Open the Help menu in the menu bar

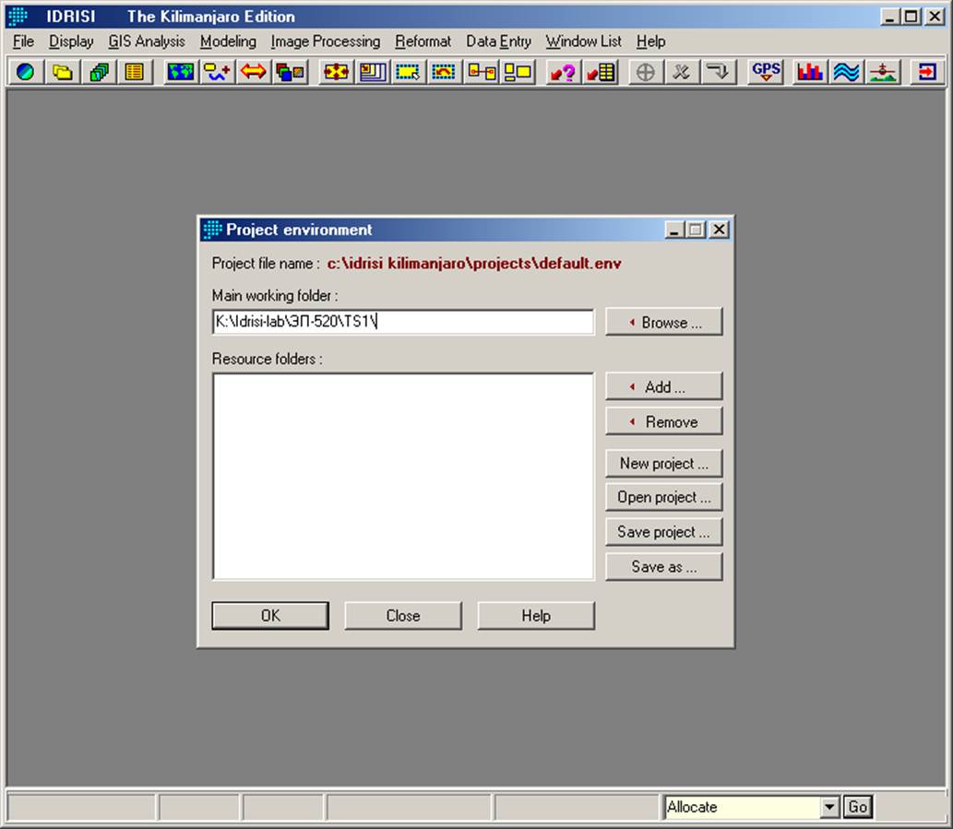pos(651,41)
